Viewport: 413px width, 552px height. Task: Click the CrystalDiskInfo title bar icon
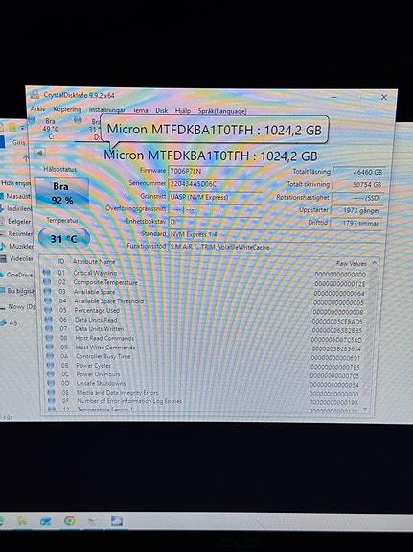[x=34, y=94]
